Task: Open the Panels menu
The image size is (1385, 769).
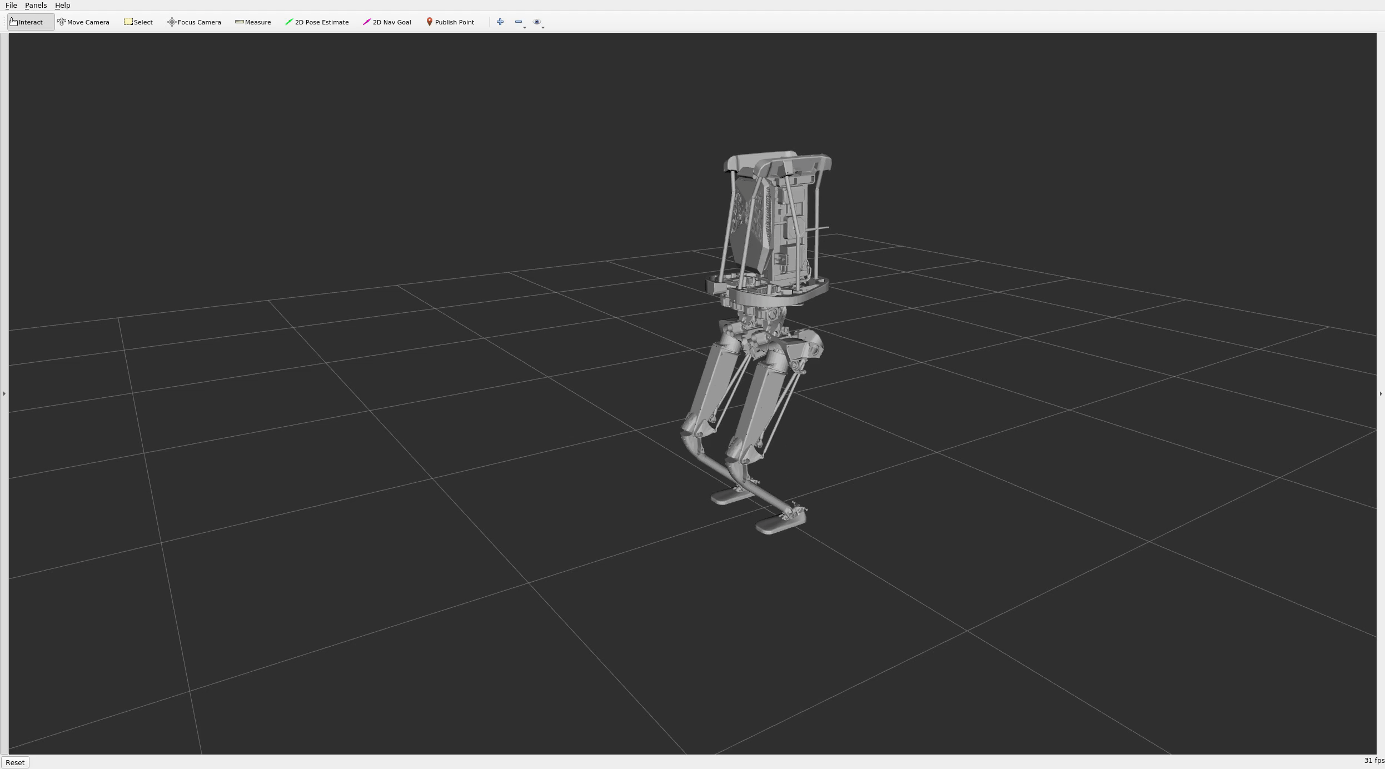Action: [x=35, y=6]
